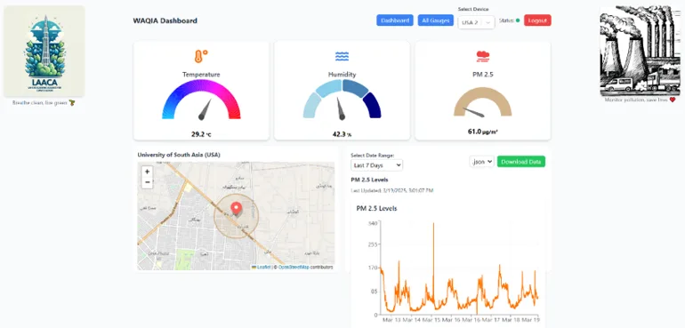Click the tall spike peak near Mar 15 on chart
The image size is (685, 328).
[433, 224]
